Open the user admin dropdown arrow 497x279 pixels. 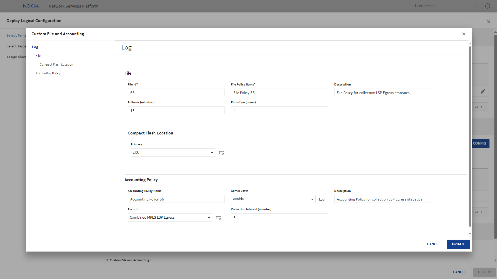point(476,6)
